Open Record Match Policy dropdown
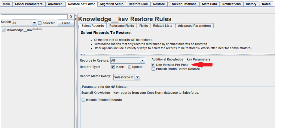Image resolution: width=290 pixels, height=128 pixels. 137,77
